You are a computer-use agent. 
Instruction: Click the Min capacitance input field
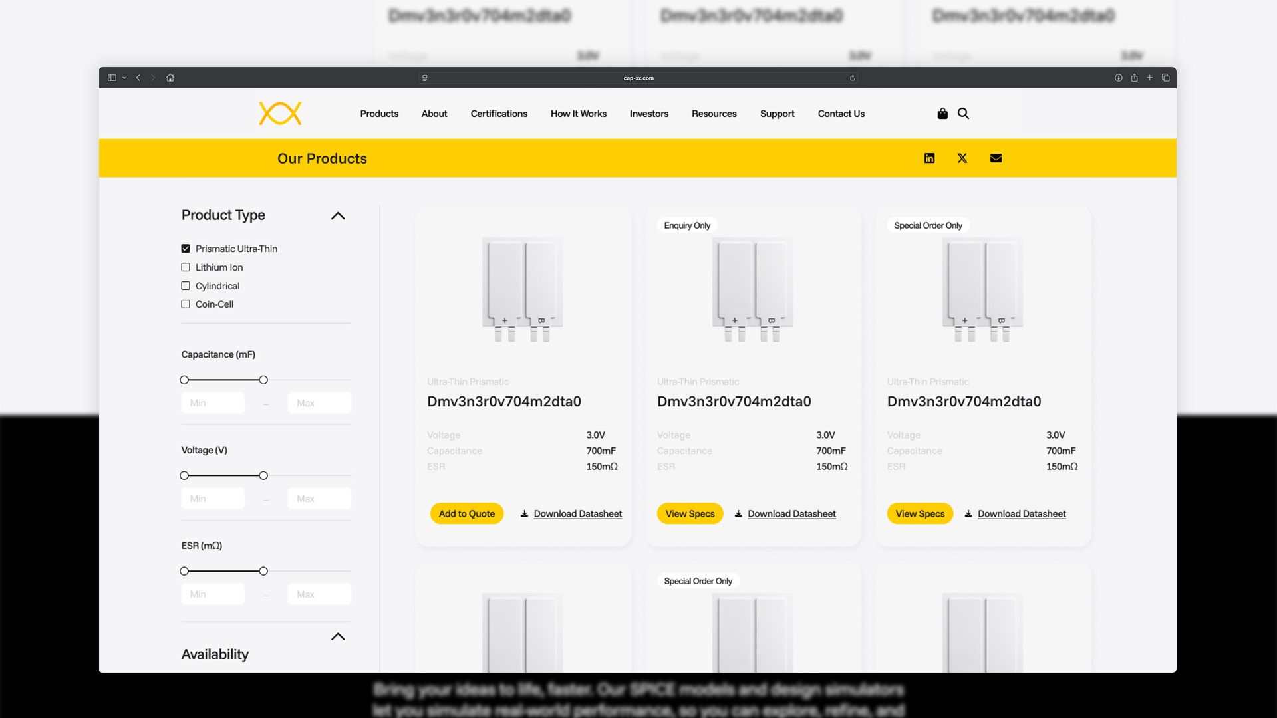click(x=212, y=402)
